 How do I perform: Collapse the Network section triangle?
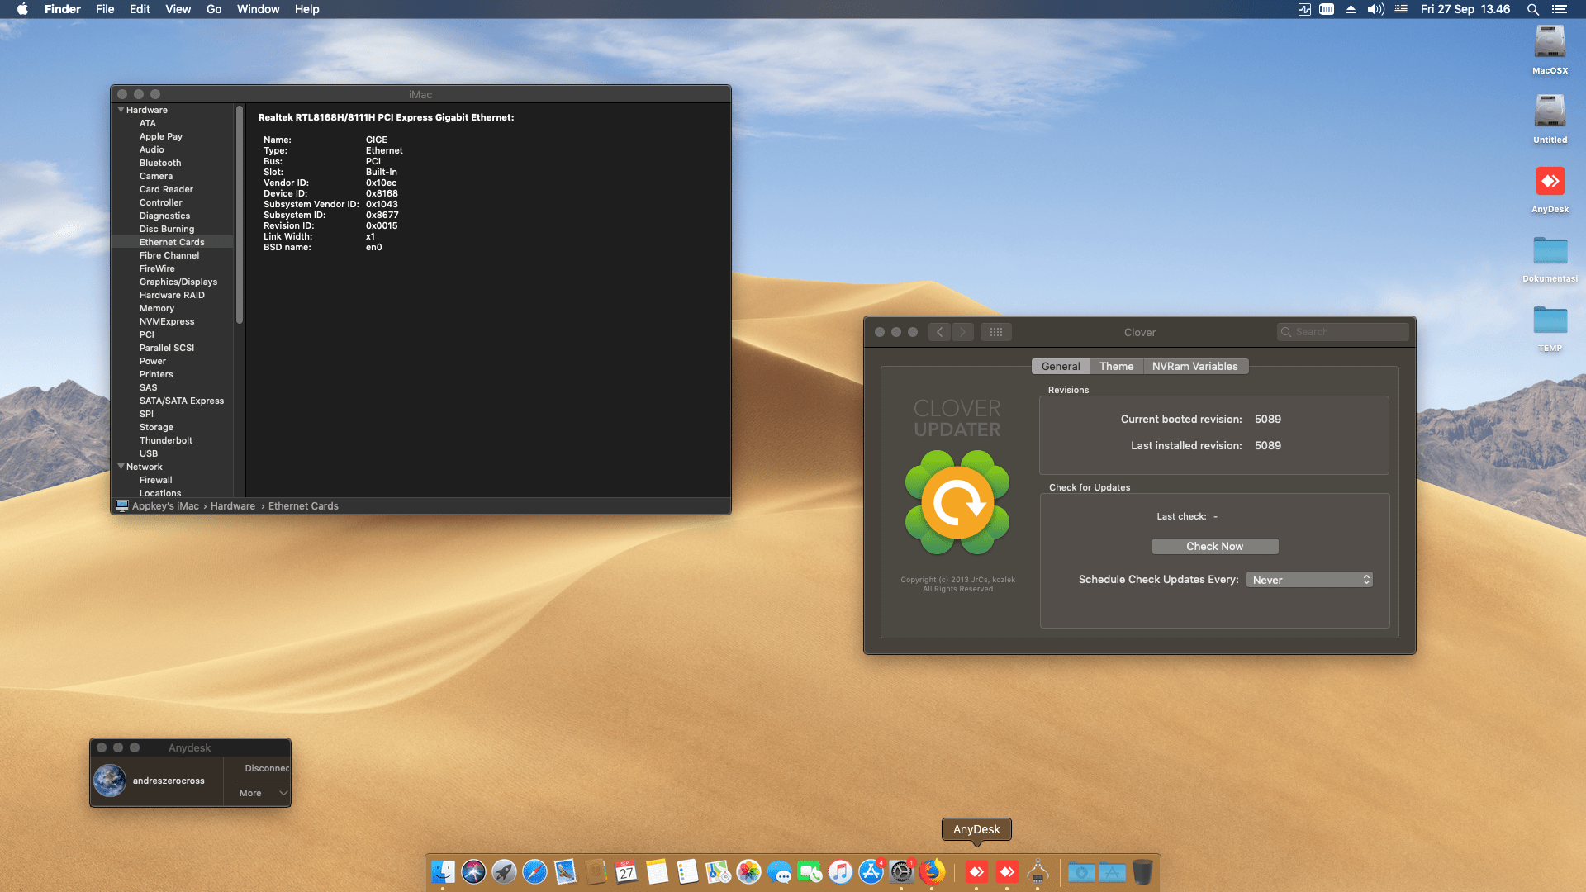point(121,467)
